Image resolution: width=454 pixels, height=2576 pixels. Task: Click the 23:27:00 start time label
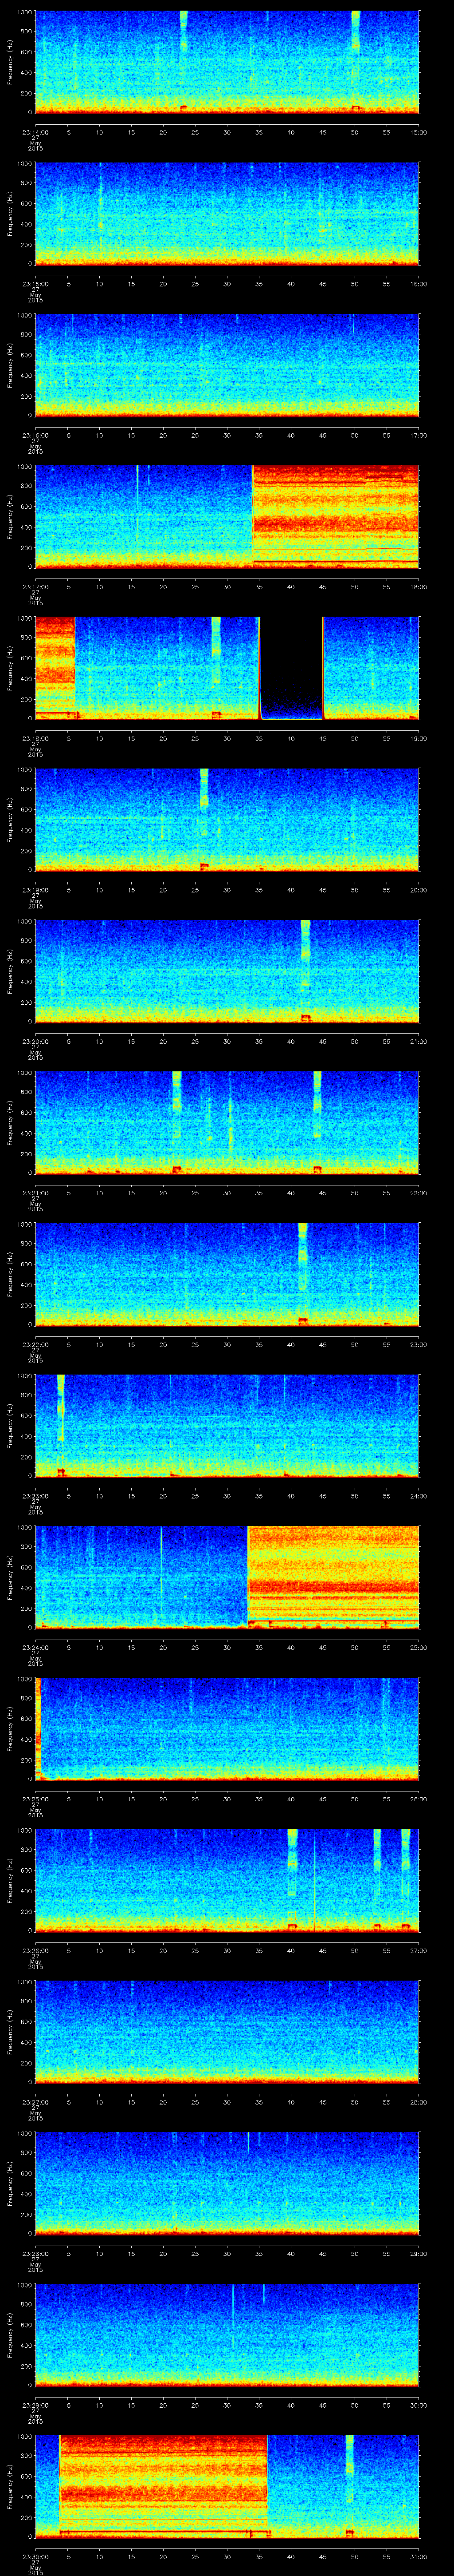coord(35,2102)
